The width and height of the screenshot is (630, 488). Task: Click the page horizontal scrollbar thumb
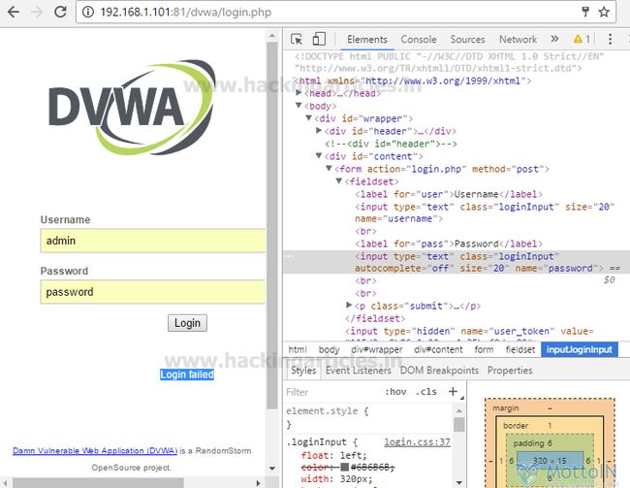pos(98,483)
